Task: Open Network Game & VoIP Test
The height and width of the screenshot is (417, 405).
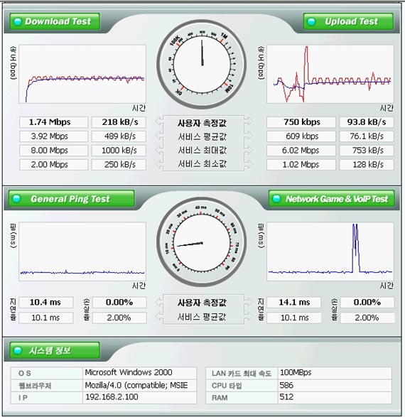Action: pyautogui.click(x=331, y=199)
